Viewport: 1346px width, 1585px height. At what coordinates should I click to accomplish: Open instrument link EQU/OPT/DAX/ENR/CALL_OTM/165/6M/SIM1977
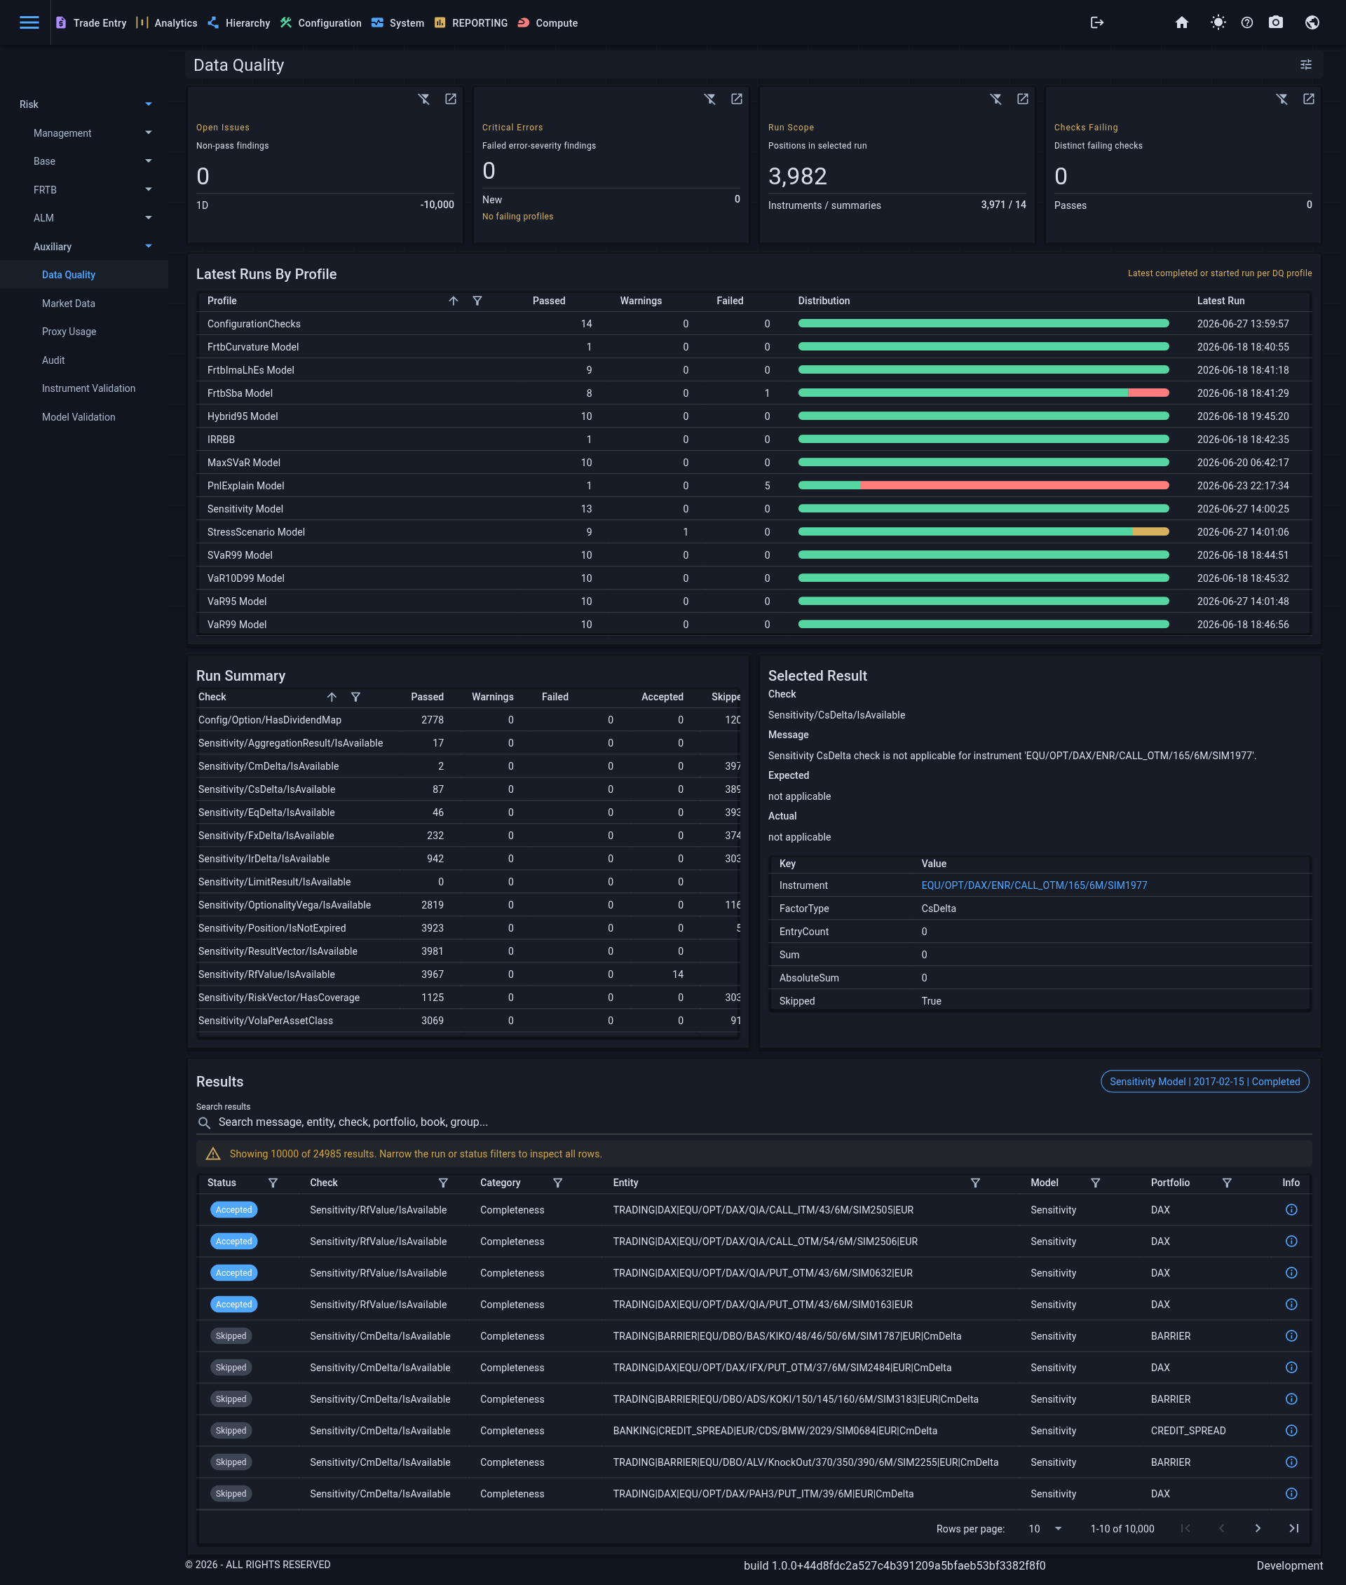(1034, 886)
